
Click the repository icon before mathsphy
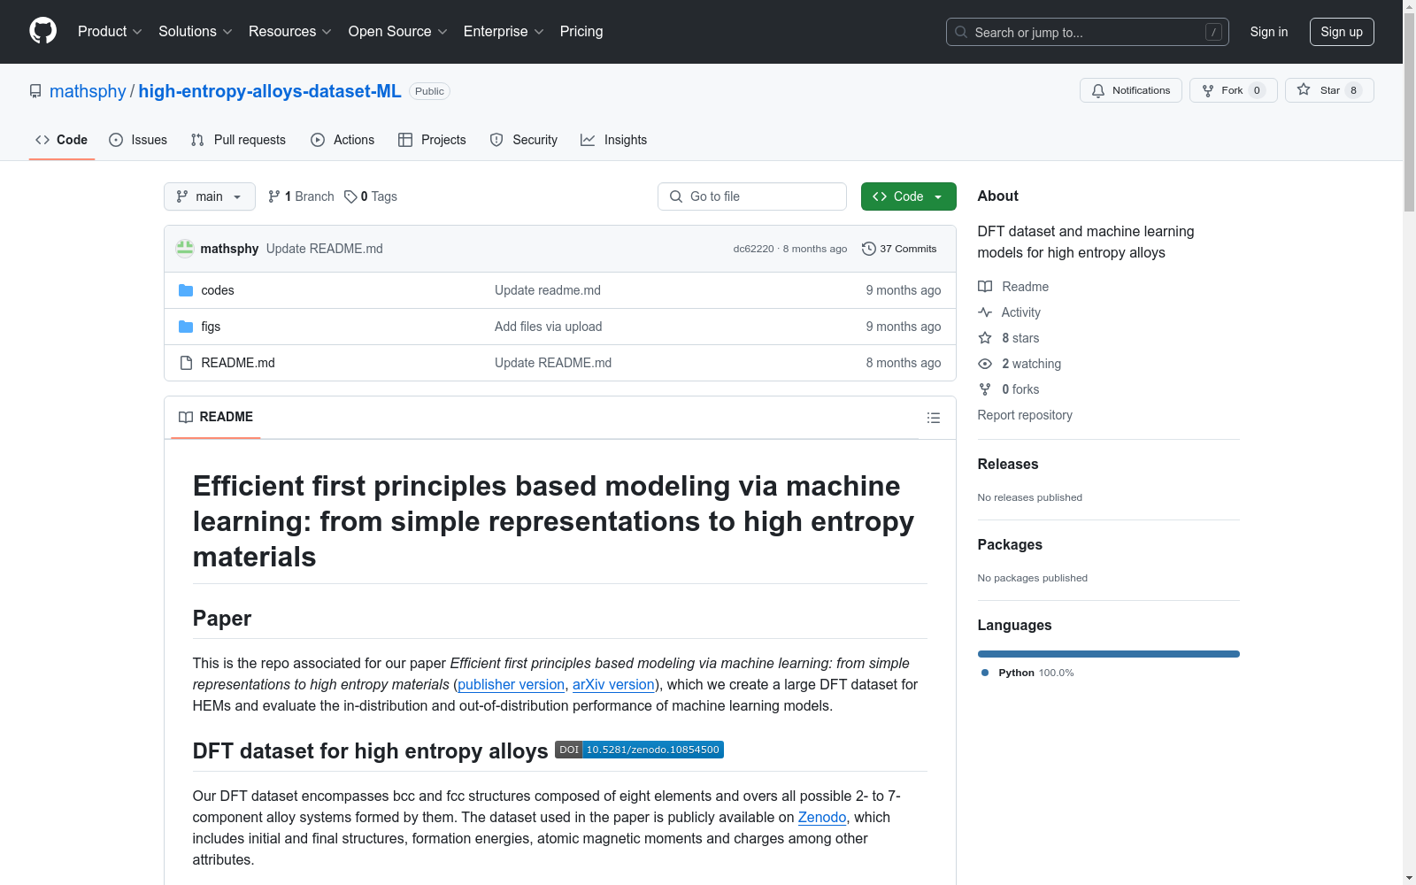tap(35, 91)
